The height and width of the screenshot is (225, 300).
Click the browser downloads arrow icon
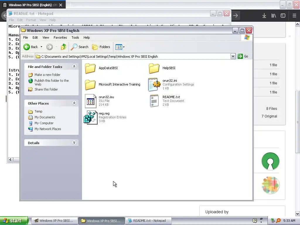tap(264, 16)
